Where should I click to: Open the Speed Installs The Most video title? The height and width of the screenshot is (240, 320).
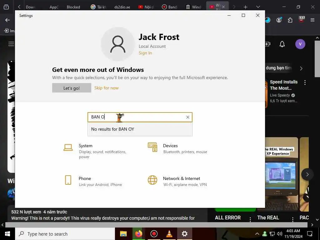(284, 85)
